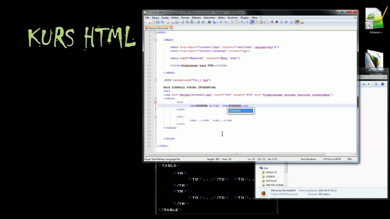This screenshot has height=219, width=390.
Task: Open the Edycja menu
Action: click(155, 18)
